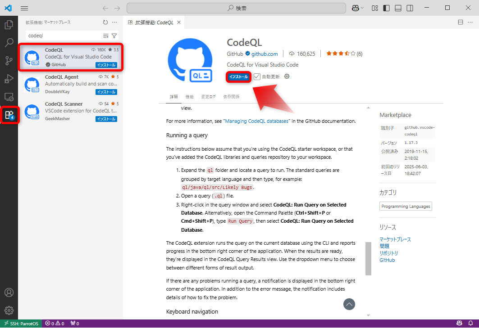Switch to the 依存関係 dependencies tab
The height and width of the screenshot is (328, 479).
231,97
